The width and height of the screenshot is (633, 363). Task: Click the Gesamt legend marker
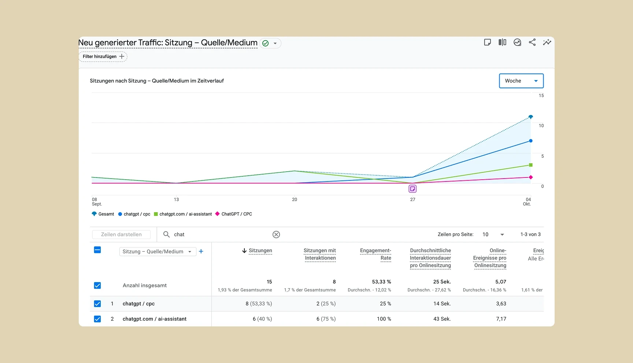point(94,214)
